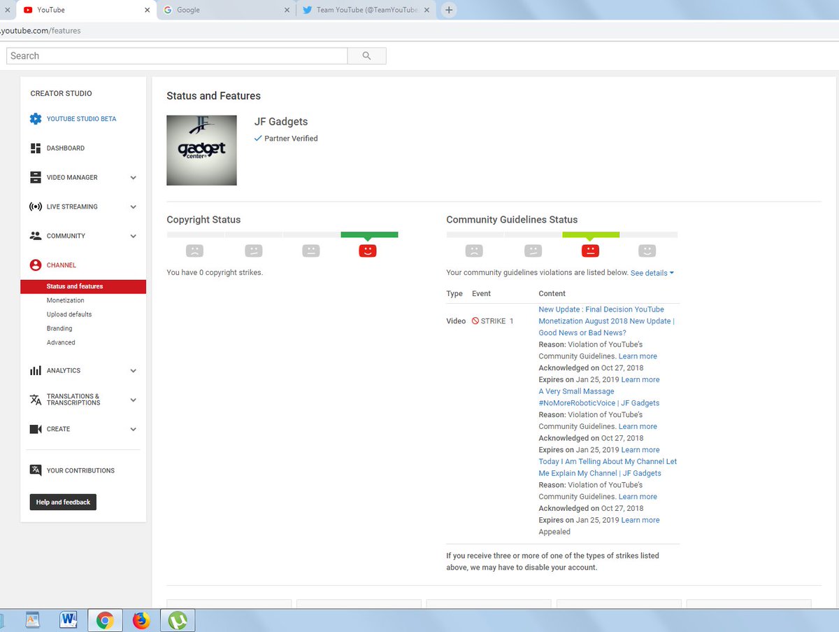Expand the Community section
Screen dimensions: 839x632
click(133, 237)
